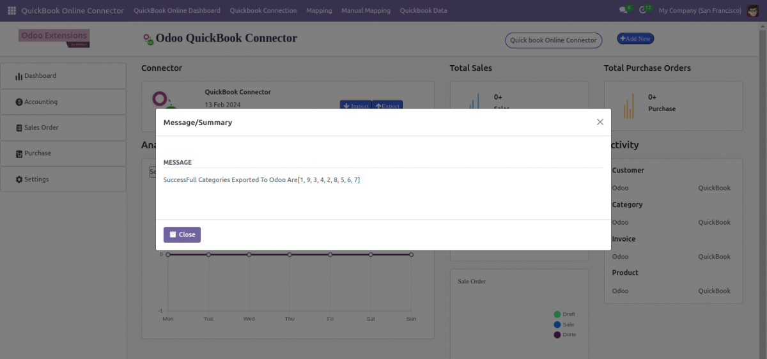Click the Quick book Online Connector button
This screenshot has width=767, height=359.
click(554, 40)
